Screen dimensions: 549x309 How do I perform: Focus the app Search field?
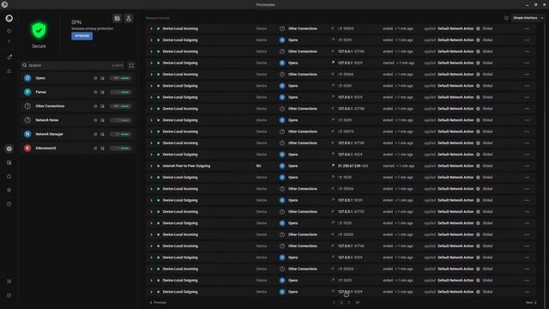click(x=72, y=65)
